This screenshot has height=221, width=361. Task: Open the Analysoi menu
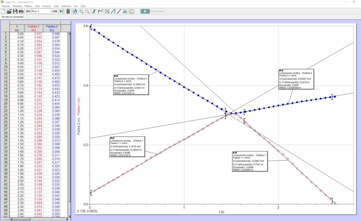pos(47,6)
